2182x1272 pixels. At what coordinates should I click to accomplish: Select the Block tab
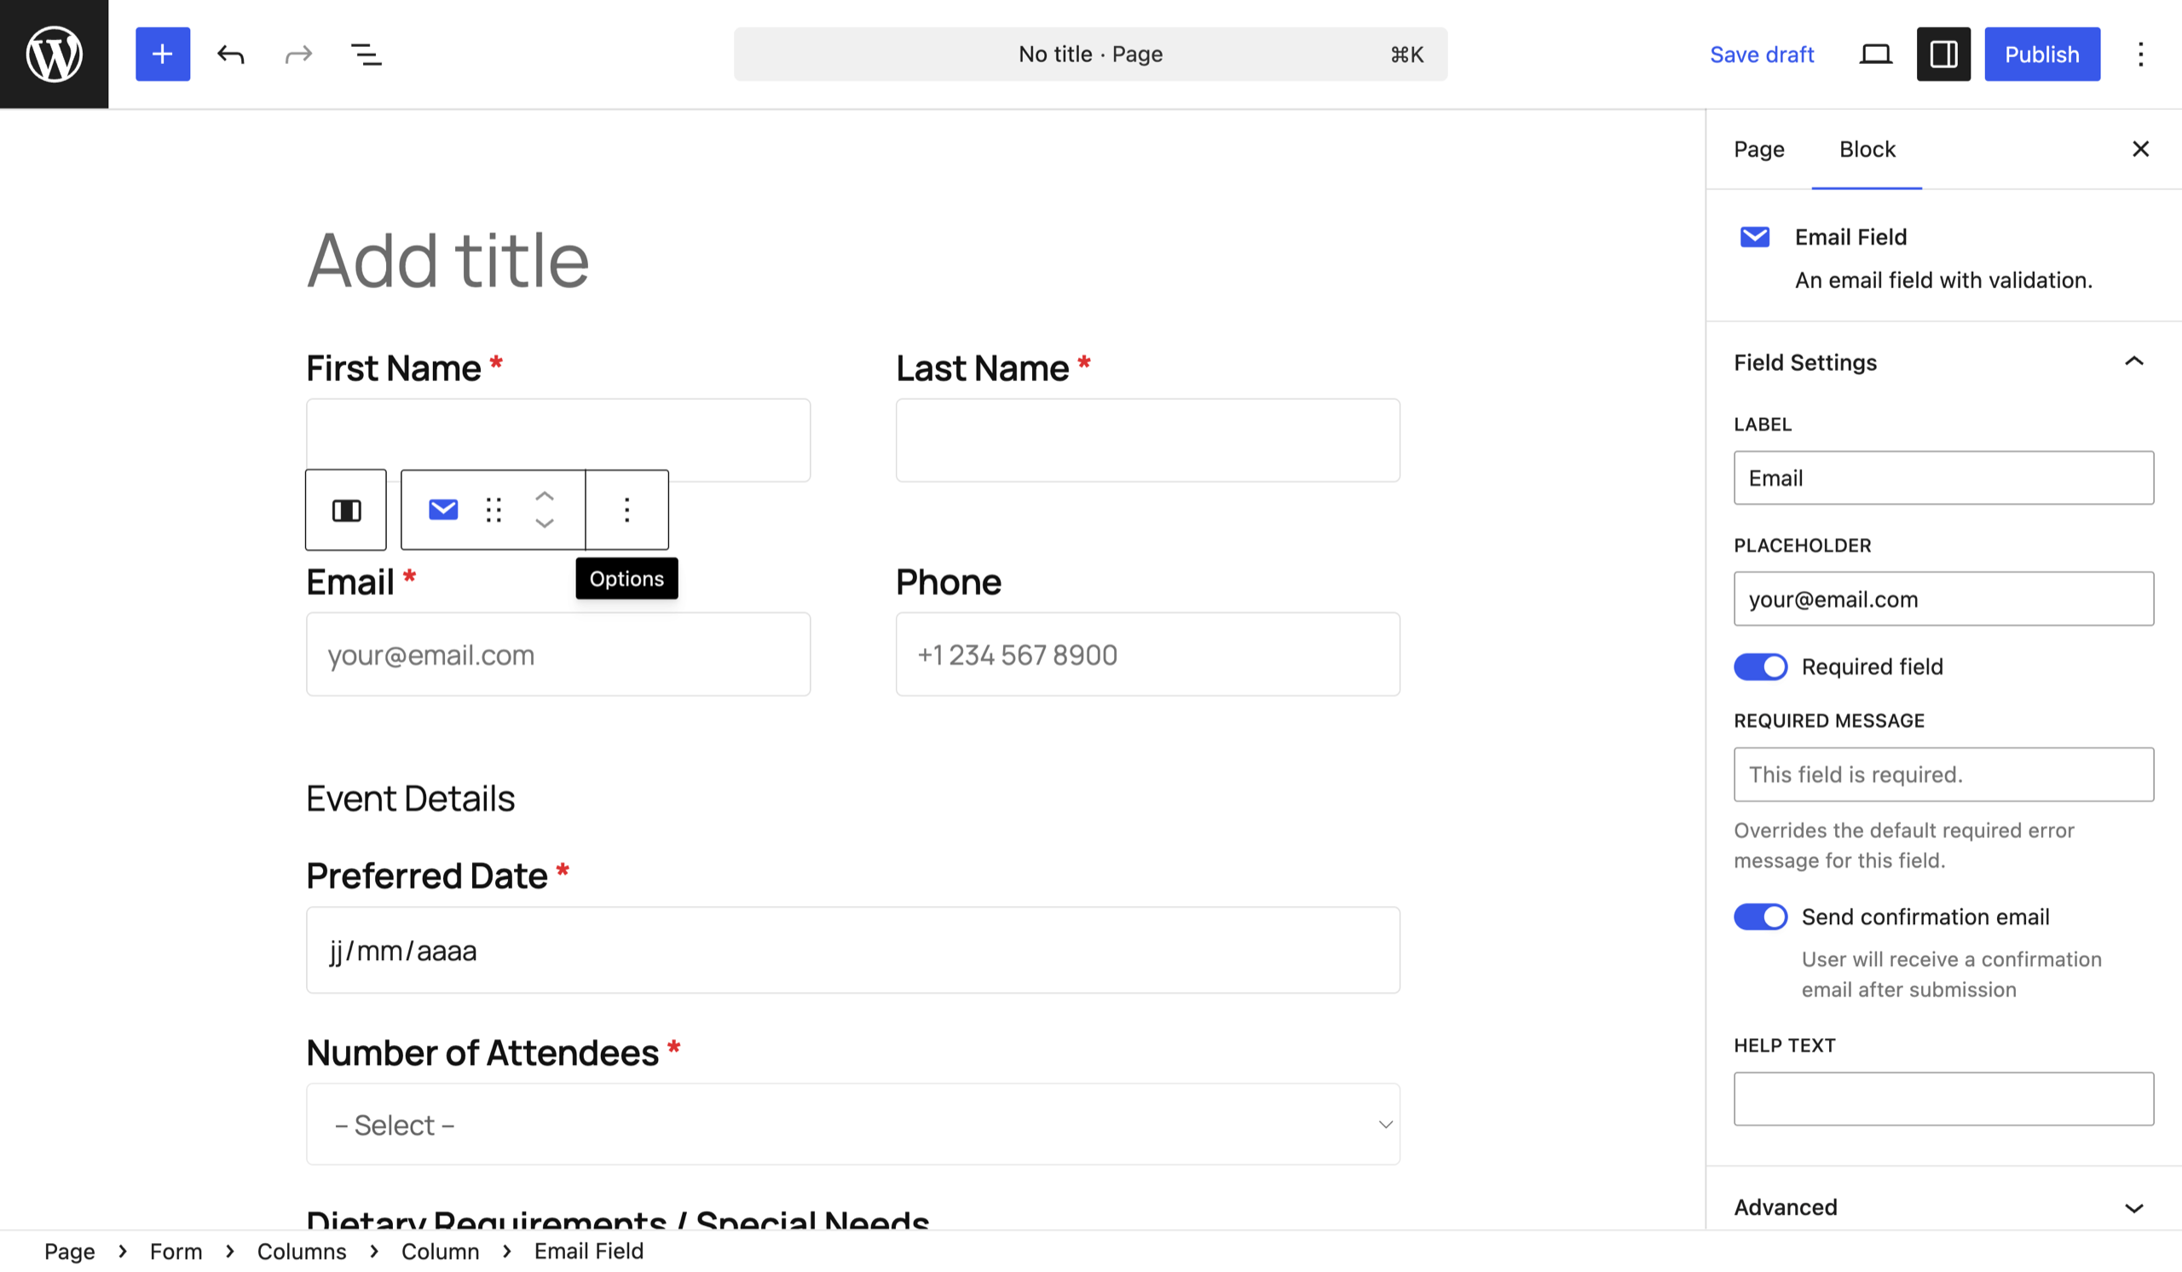pos(1867,150)
